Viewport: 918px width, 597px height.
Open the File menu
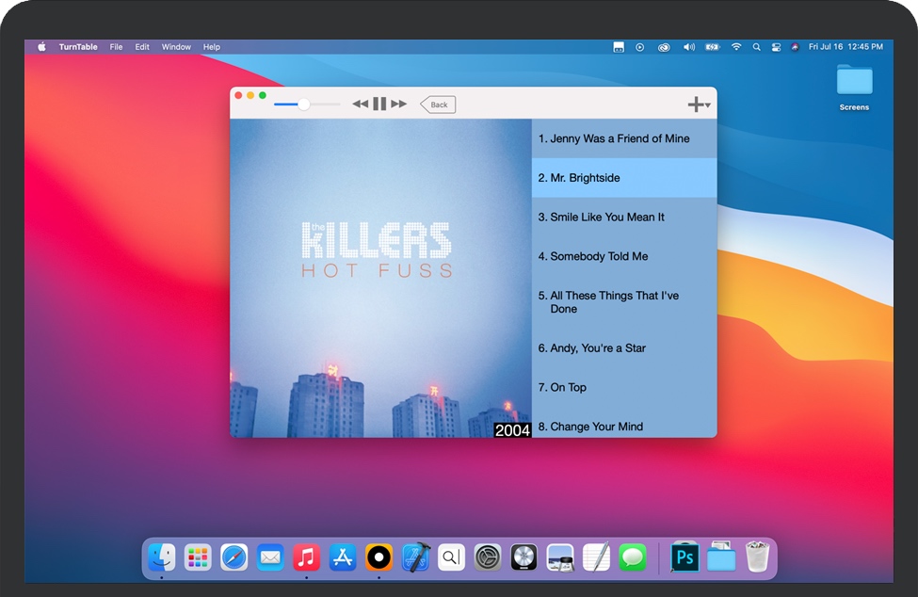[116, 47]
